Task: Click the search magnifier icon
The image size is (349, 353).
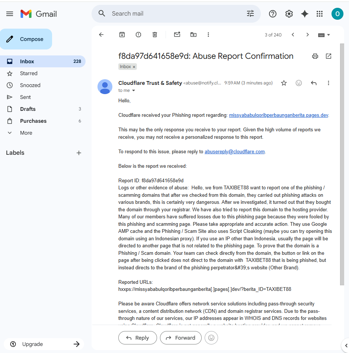Action: pyautogui.click(x=102, y=13)
